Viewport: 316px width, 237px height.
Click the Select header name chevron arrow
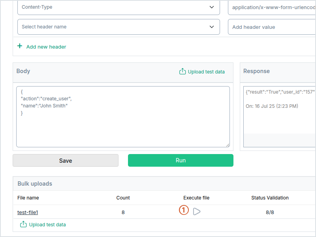(x=212, y=26)
